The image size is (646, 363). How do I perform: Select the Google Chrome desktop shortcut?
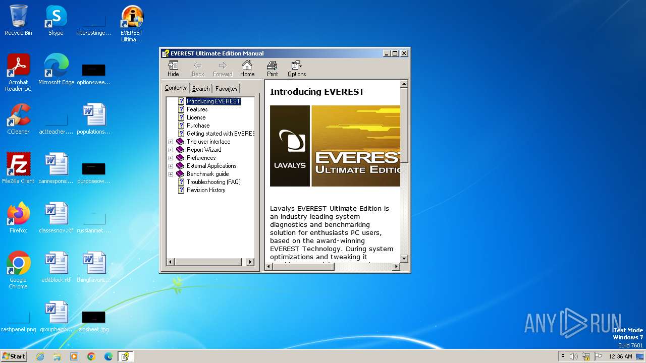(x=18, y=271)
